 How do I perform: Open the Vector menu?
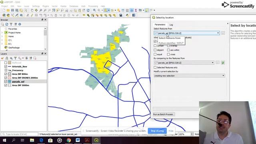click(54, 6)
